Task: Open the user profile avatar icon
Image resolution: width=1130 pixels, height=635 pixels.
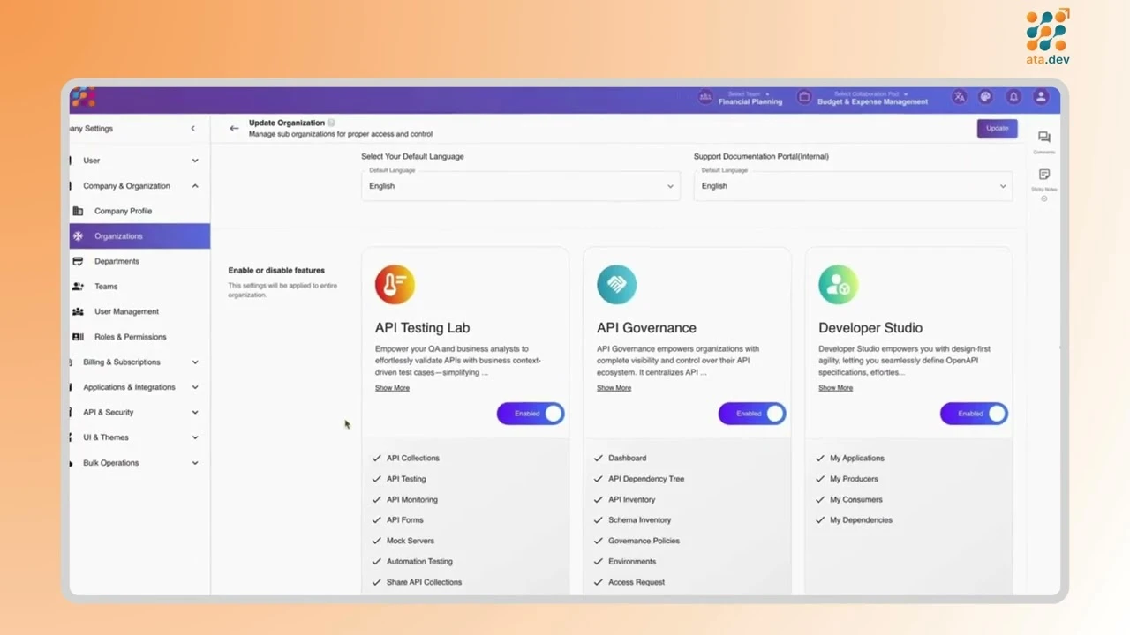Action: pyautogui.click(x=1041, y=97)
